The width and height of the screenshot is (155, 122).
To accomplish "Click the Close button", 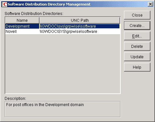I will pos(137,15).
